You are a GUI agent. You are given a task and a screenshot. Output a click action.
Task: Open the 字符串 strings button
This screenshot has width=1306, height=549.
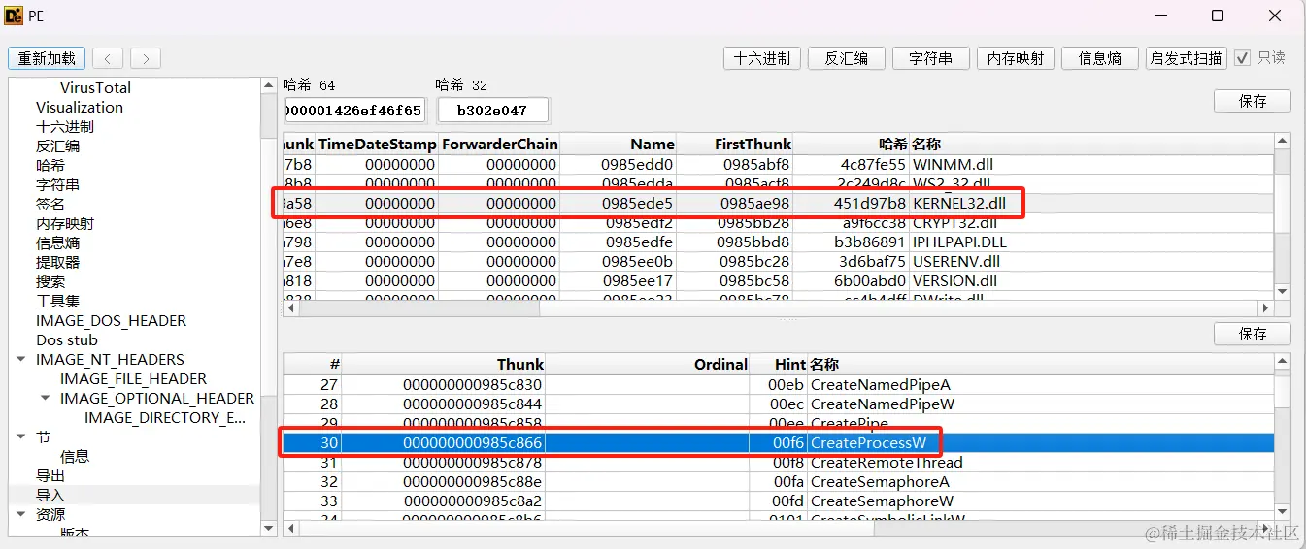coord(931,58)
